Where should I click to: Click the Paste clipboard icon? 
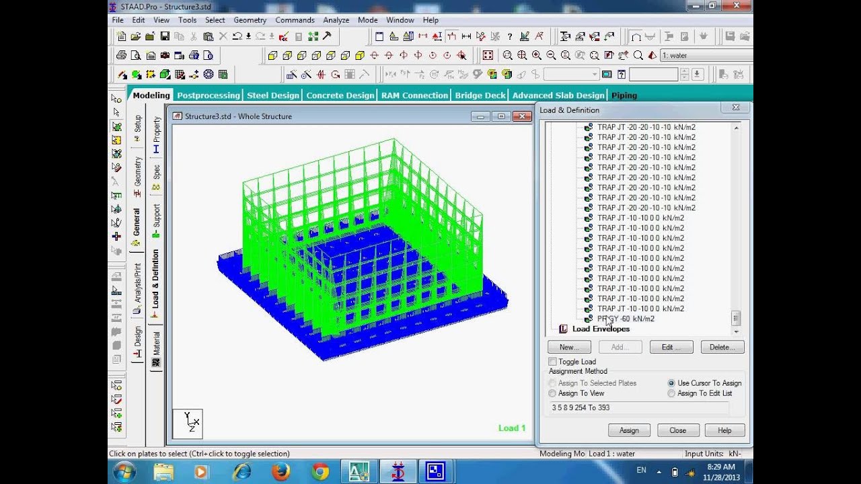209,36
